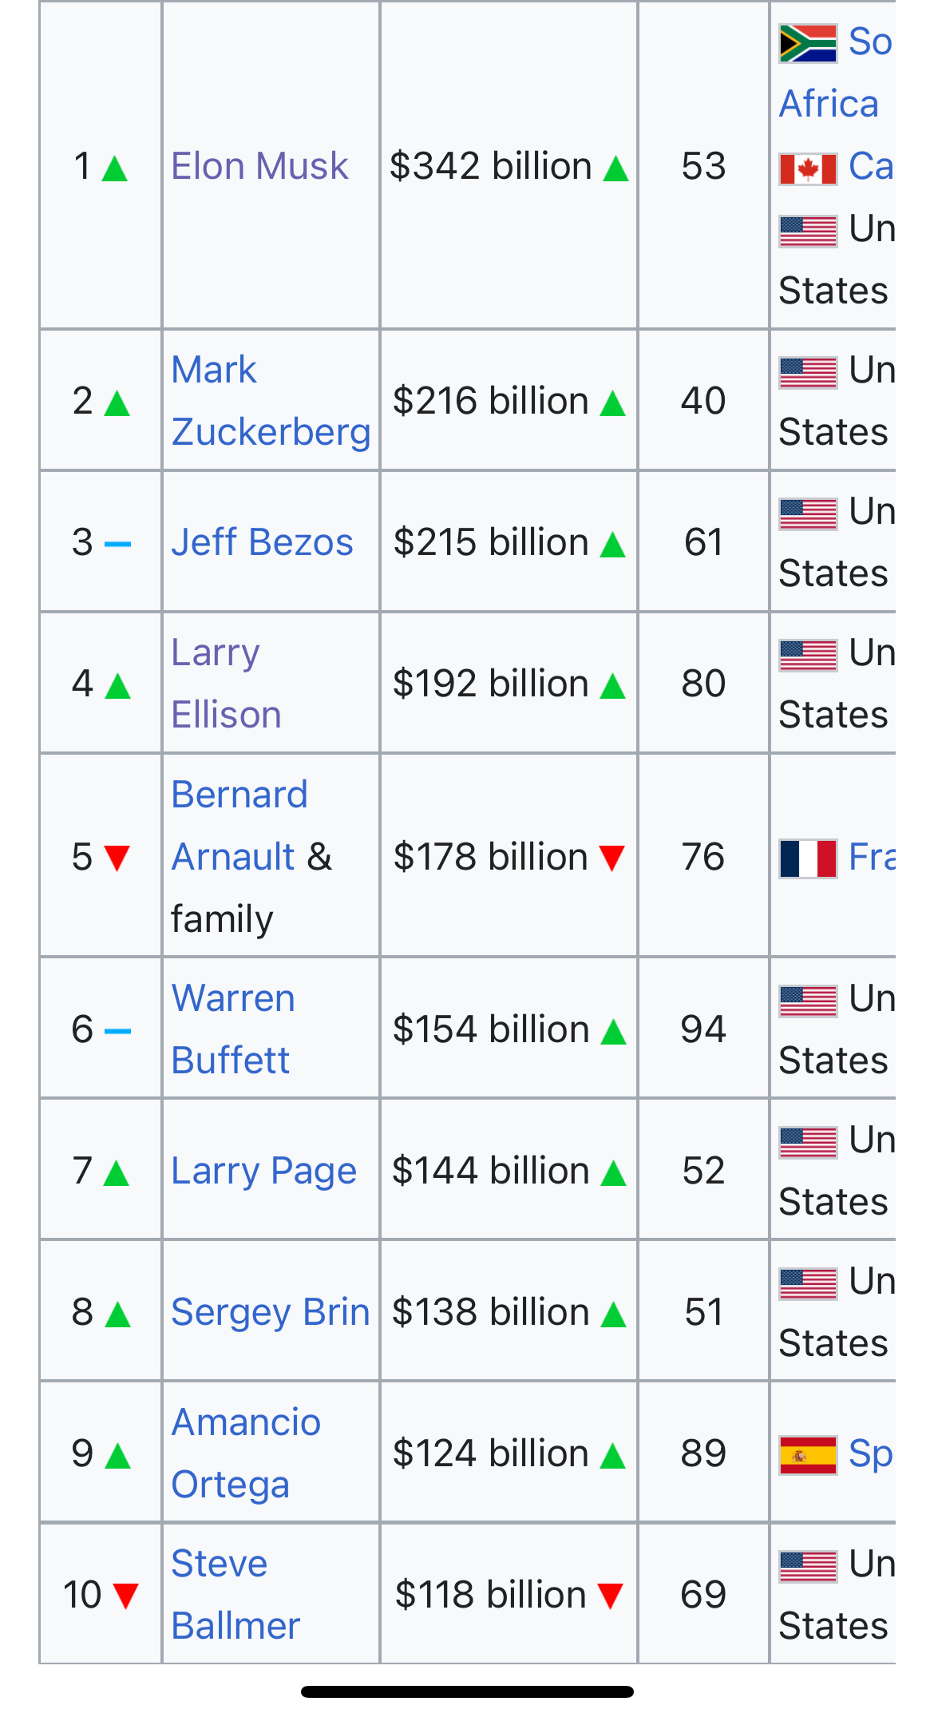The image size is (934, 1717).
Task: Tap the red down arrow beside rank 5
Action: (117, 858)
